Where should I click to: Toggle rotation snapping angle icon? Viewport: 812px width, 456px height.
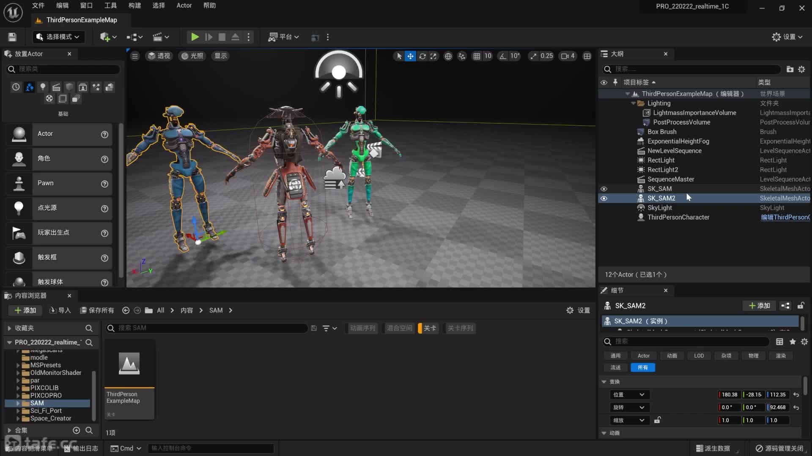(502, 56)
